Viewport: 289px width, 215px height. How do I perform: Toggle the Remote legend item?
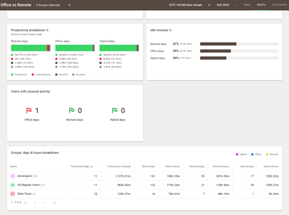272,154
